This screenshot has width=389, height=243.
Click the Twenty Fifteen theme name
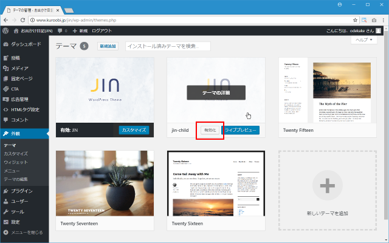[x=298, y=130]
